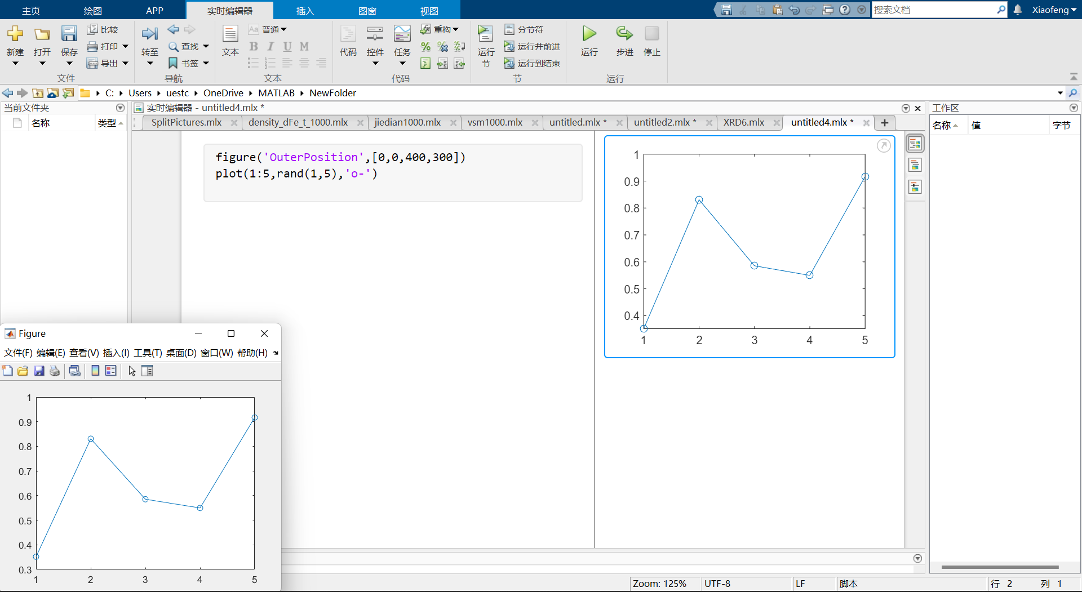Image resolution: width=1082 pixels, height=592 pixels.
Task: Toggle italic formatting with the I button
Action: click(x=270, y=46)
